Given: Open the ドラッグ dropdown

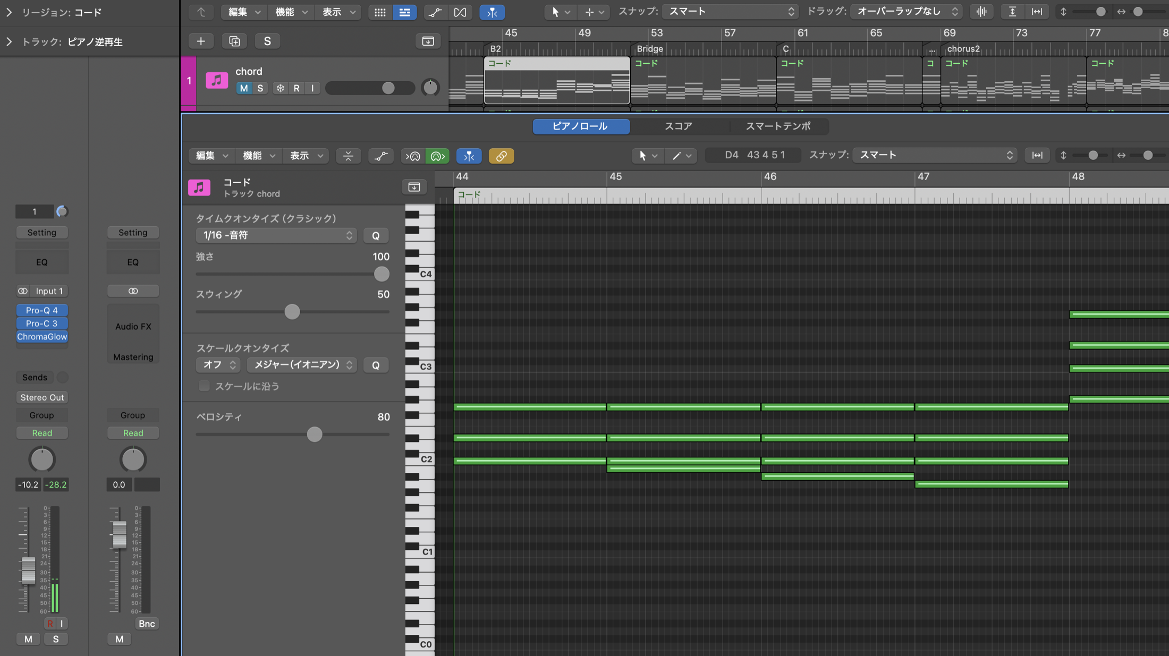Looking at the screenshot, I should coord(907,12).
